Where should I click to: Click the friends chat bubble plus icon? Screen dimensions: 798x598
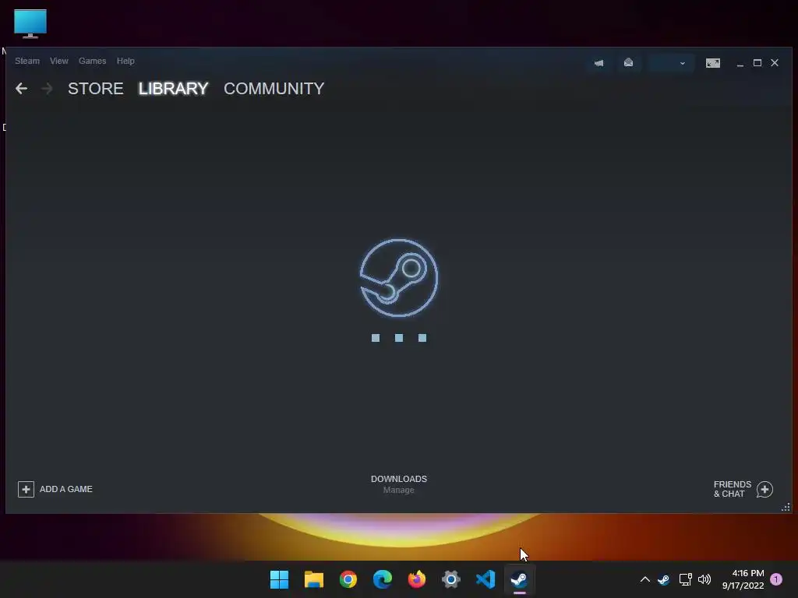point(764,489)
